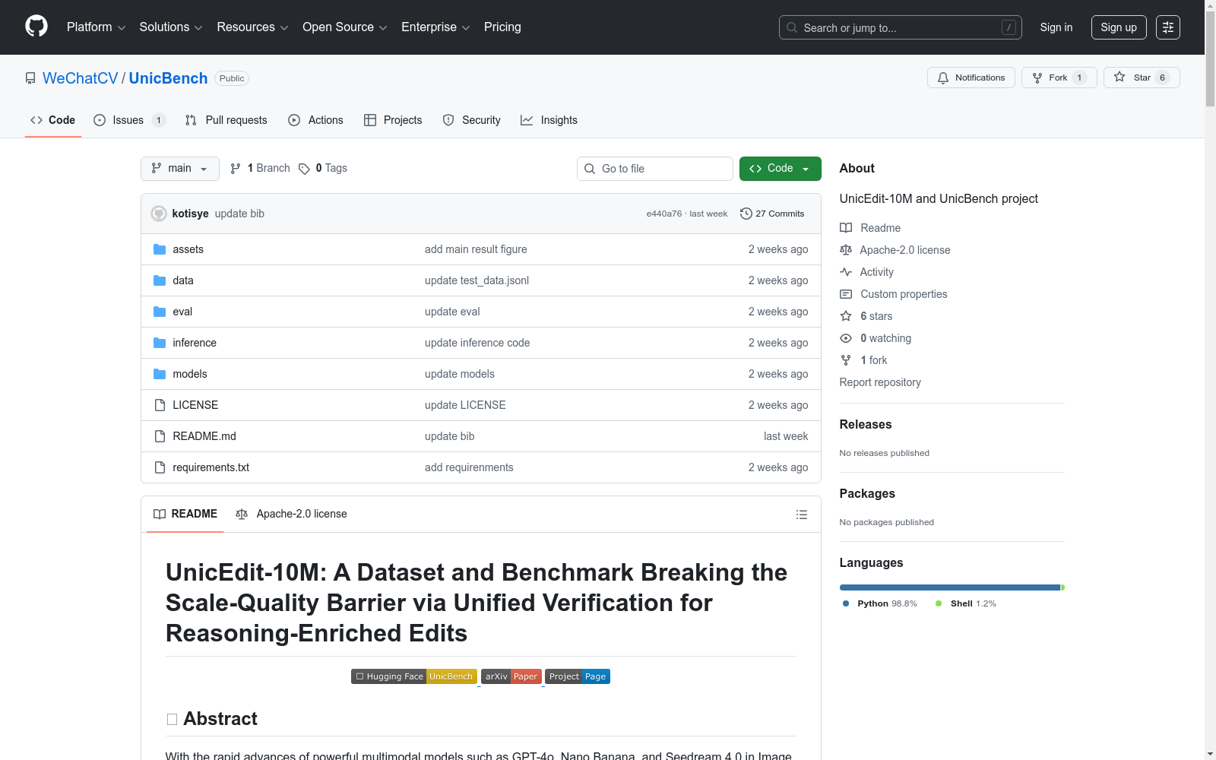This screenshot has height=760, width=1216.
Task: Click the Activity pulse icon
Action: (846, 272)
